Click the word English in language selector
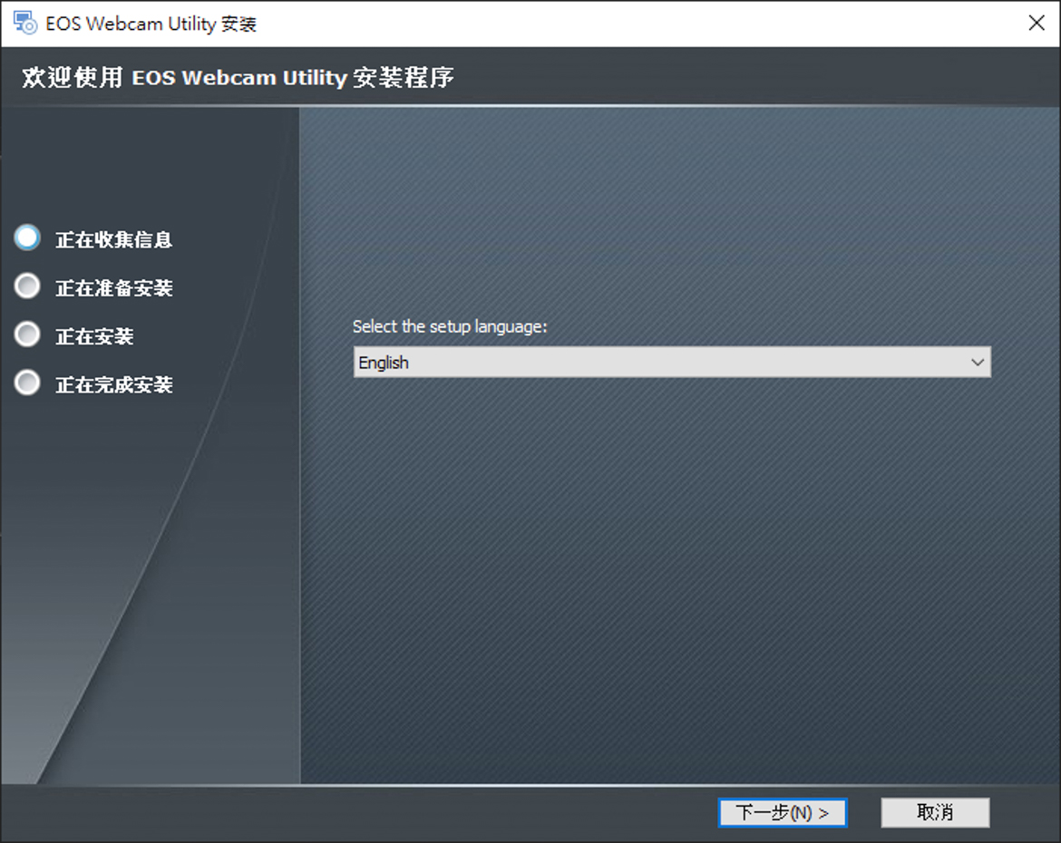 click(384, 363)
